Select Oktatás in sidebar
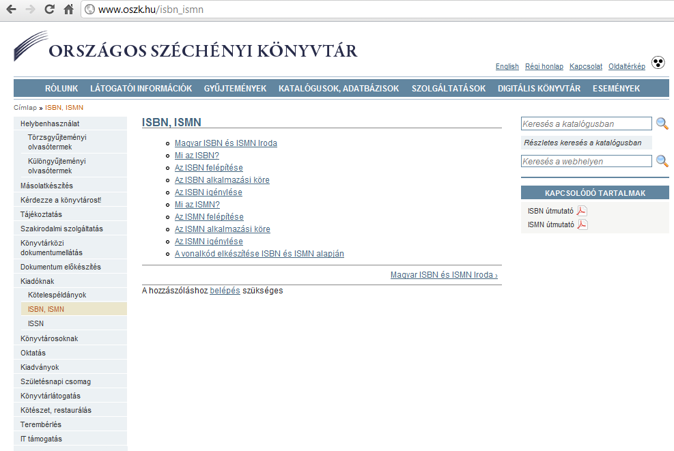This screenshot has width=674, height=451. (x=70, y=353)
